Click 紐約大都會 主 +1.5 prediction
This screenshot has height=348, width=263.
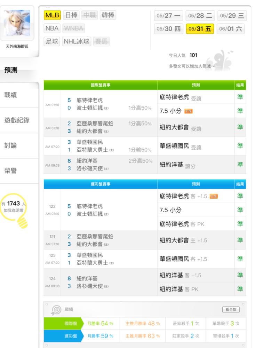click(183, 240)
